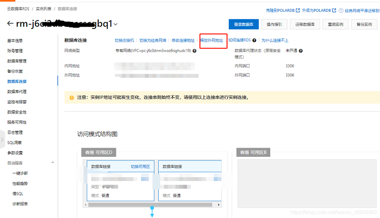The width and height of the screenshot is (380, 218).
Task: Open 数据安全性 in sidebar
Action: click(17, 112)
